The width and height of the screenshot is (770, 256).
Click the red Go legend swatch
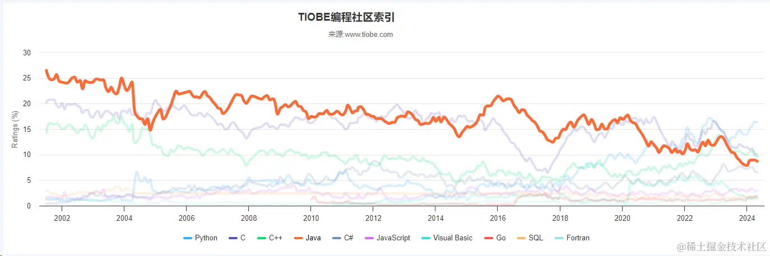click(488, 238)
